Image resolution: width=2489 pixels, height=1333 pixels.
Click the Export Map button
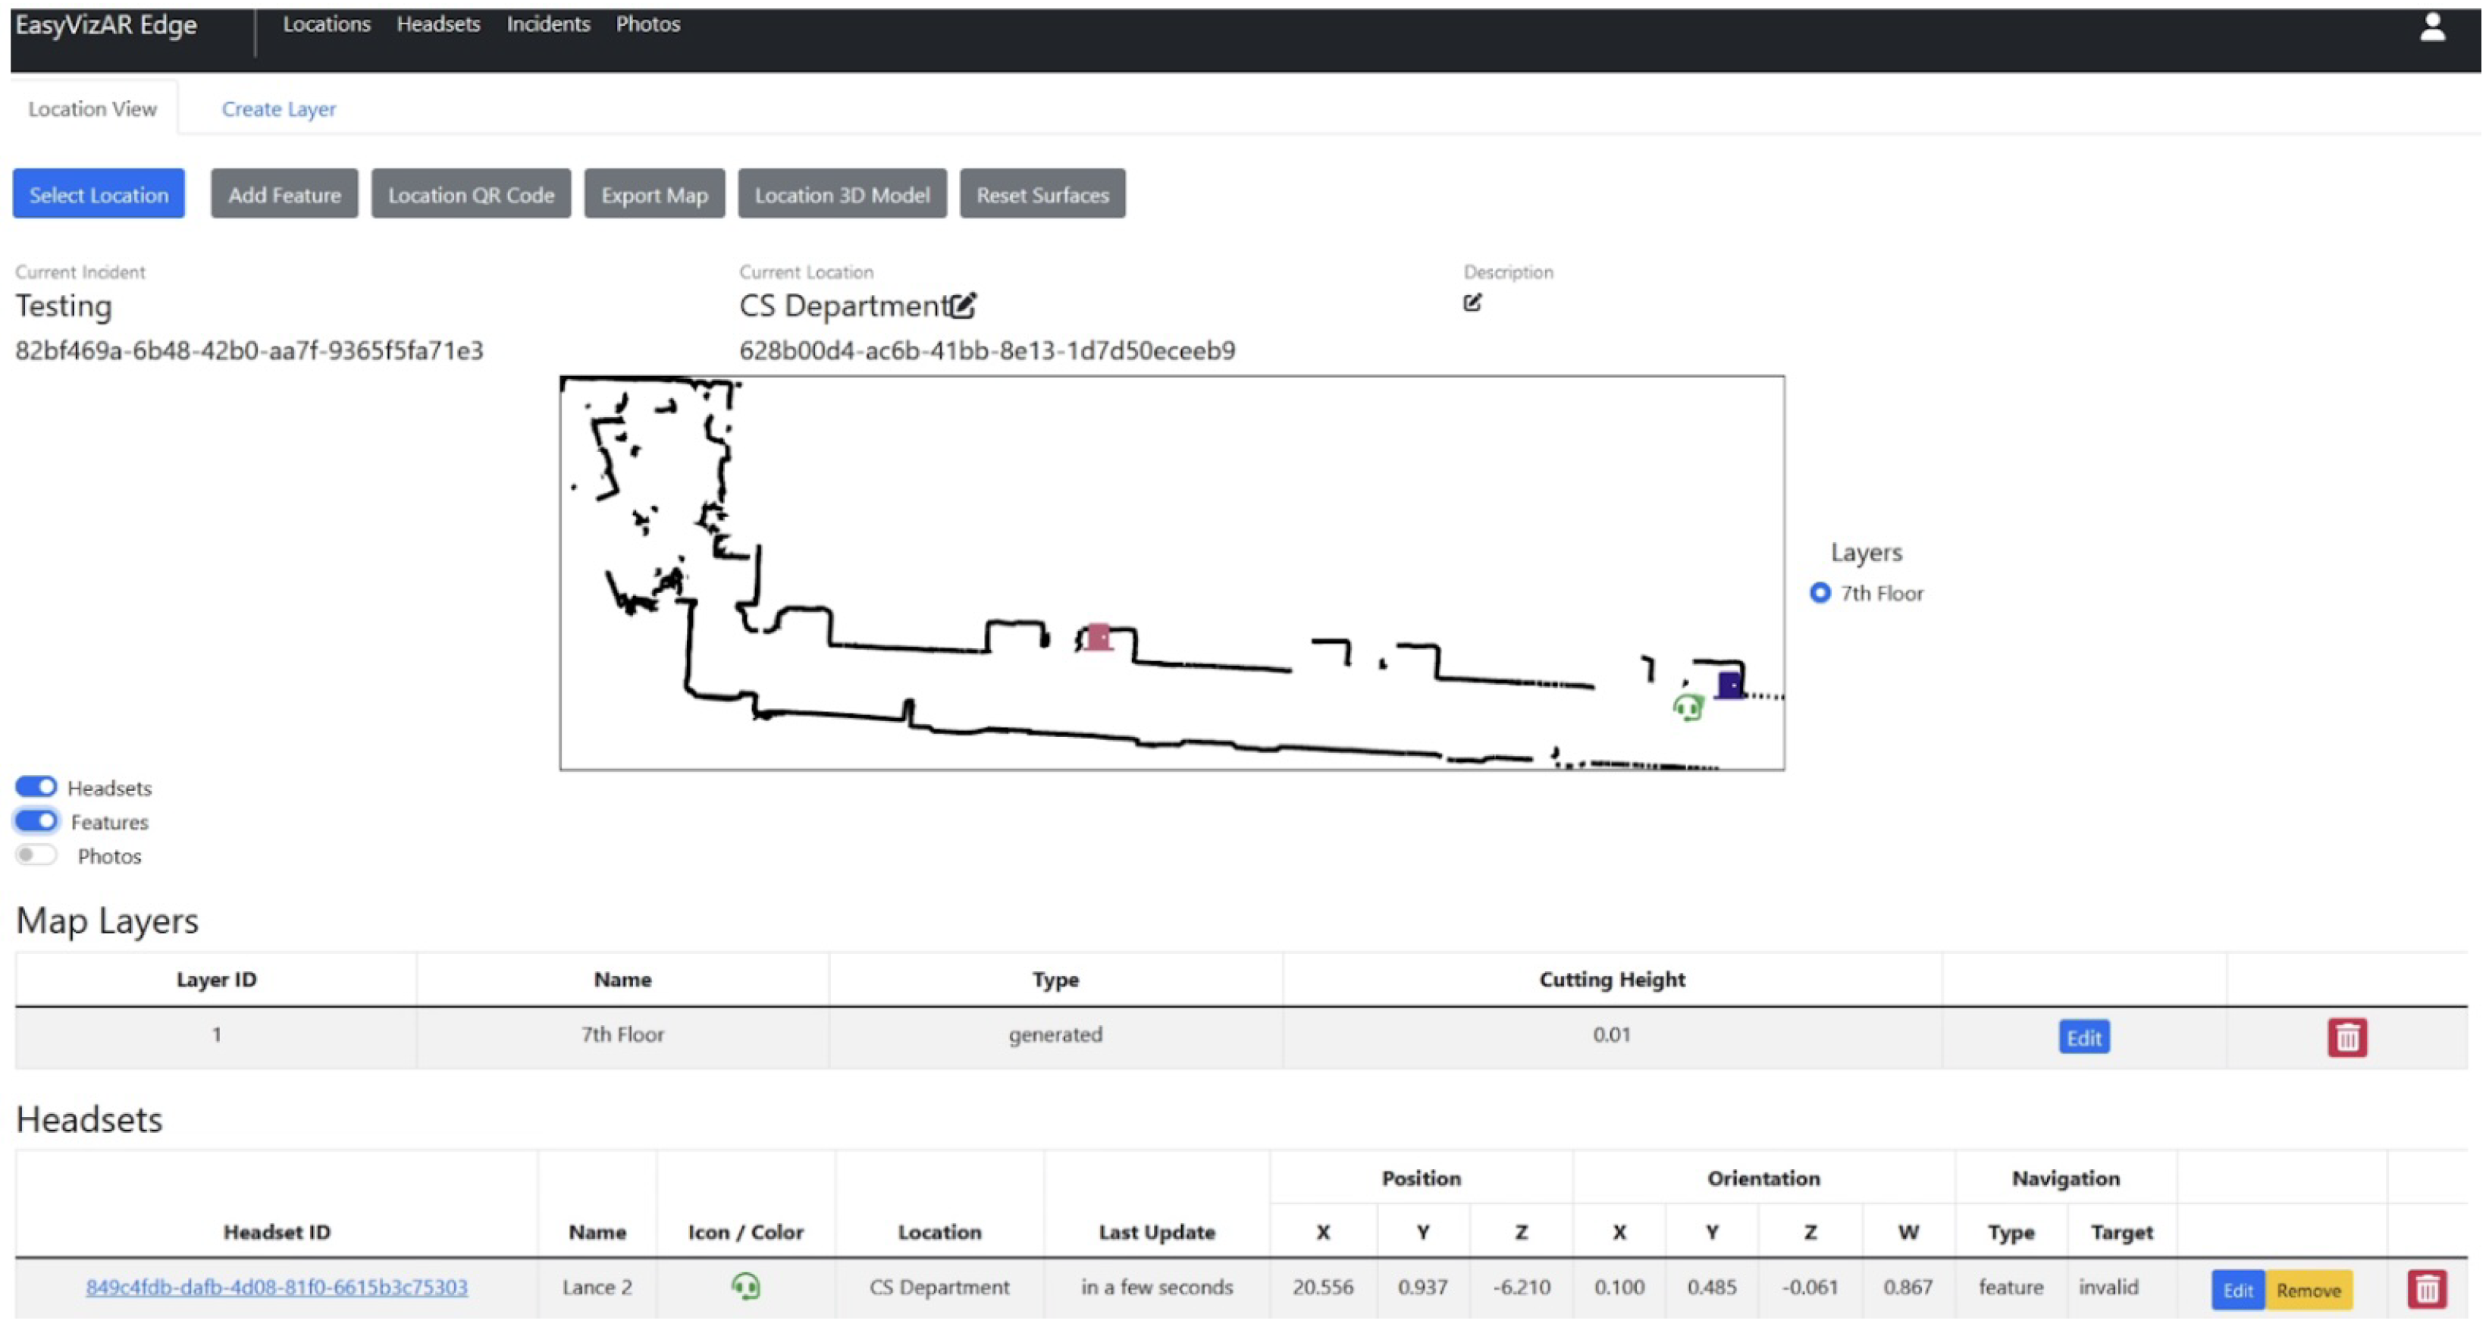pos(654,194)
